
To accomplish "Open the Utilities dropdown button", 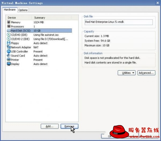I will [x=126, y=73].
